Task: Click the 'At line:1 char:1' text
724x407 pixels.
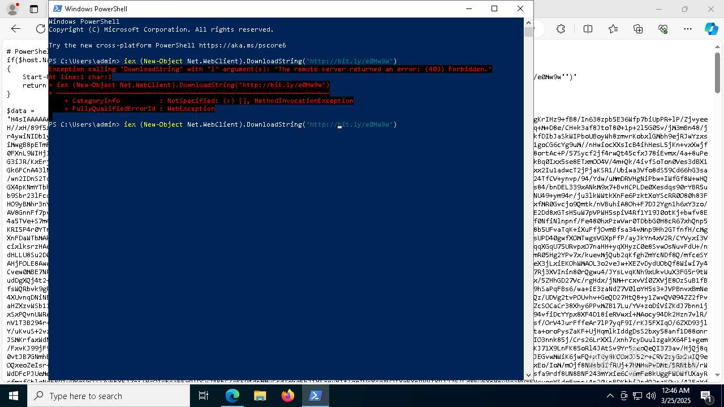Action: coord(80,77)
